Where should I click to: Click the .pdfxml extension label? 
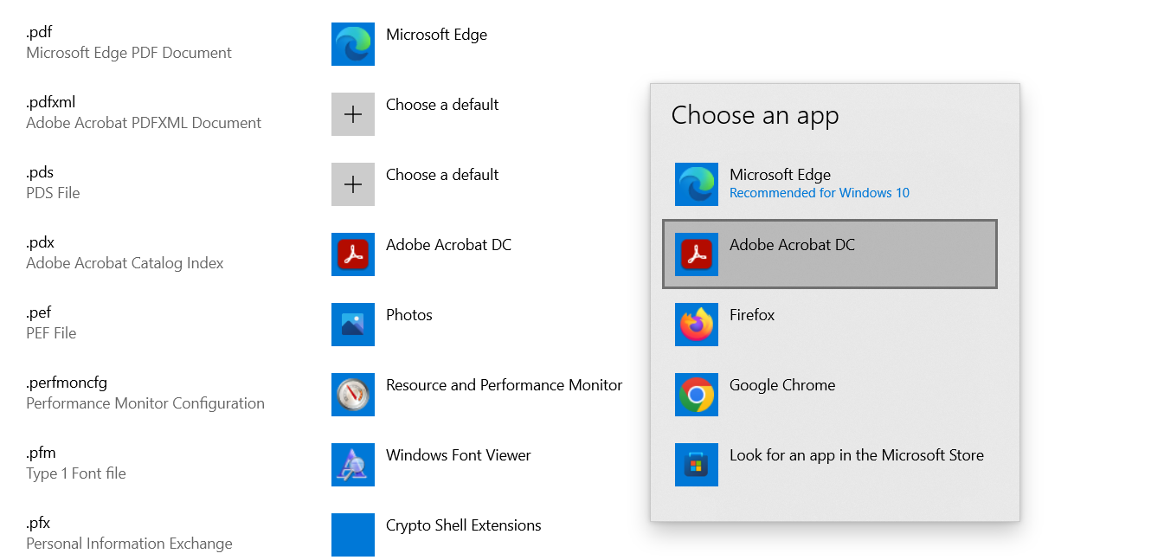(x=50, y=103)
